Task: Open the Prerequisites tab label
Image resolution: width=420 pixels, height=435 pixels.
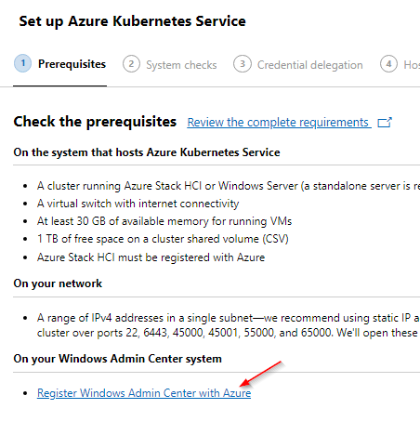Action: pyautogui.click(x=72, y=64)
